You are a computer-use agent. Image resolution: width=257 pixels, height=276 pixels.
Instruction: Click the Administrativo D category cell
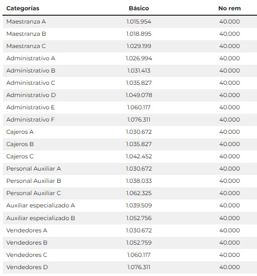[31, 95]
